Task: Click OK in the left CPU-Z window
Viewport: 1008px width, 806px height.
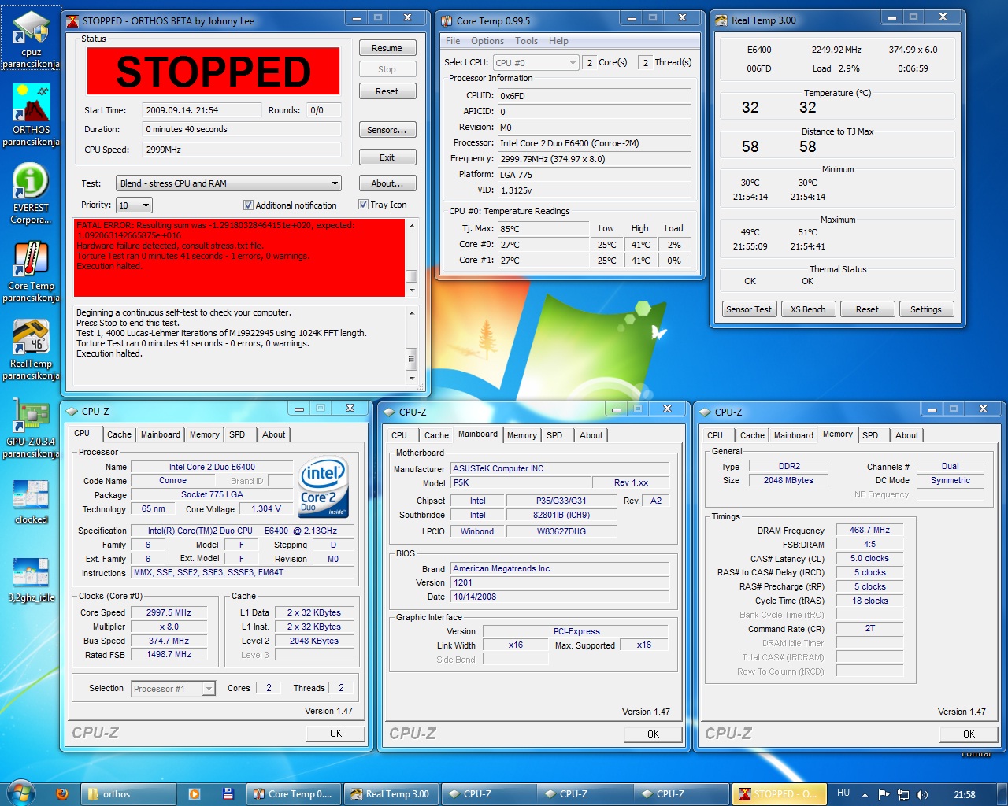Action: (x=336, y=734)
